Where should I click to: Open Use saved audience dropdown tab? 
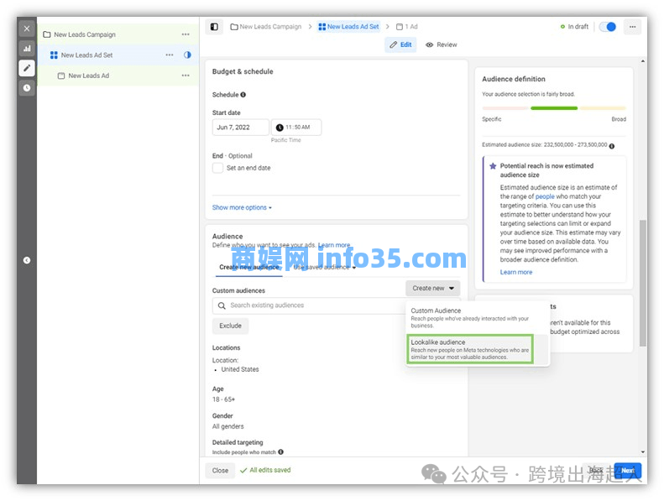tap(324, 267)
